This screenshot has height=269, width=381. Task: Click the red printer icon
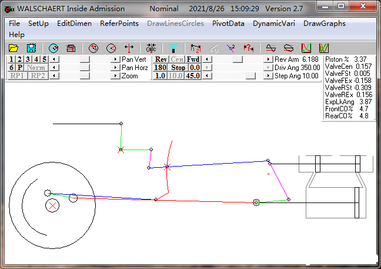click(71, 48)
